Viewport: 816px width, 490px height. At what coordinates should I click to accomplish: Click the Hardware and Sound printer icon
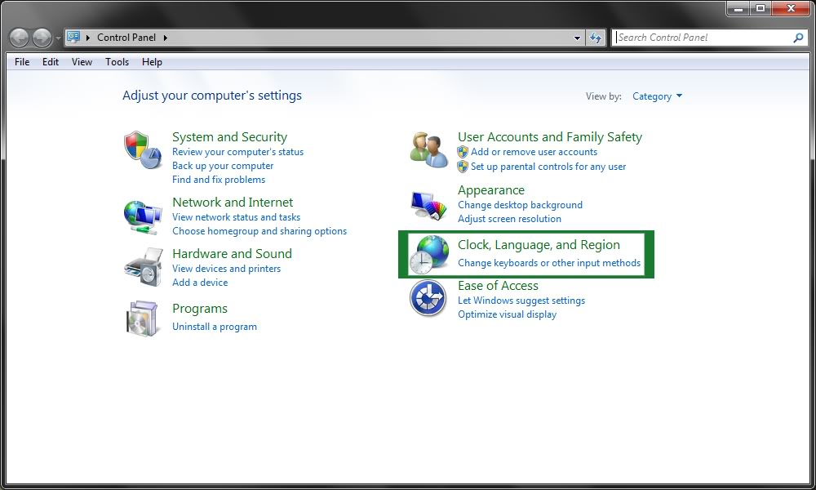tap(142, 268)
